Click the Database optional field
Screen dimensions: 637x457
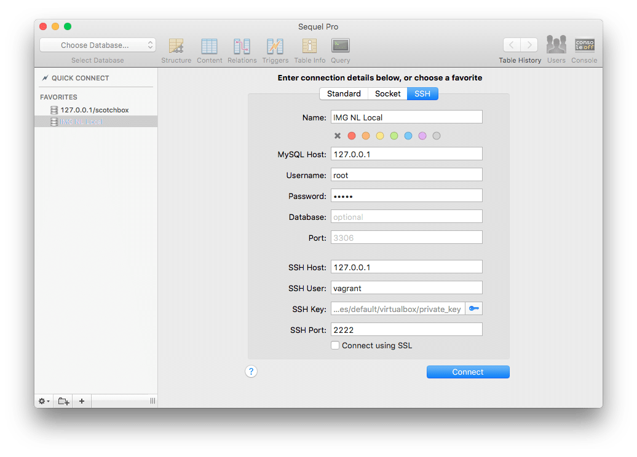coord(406,216)
